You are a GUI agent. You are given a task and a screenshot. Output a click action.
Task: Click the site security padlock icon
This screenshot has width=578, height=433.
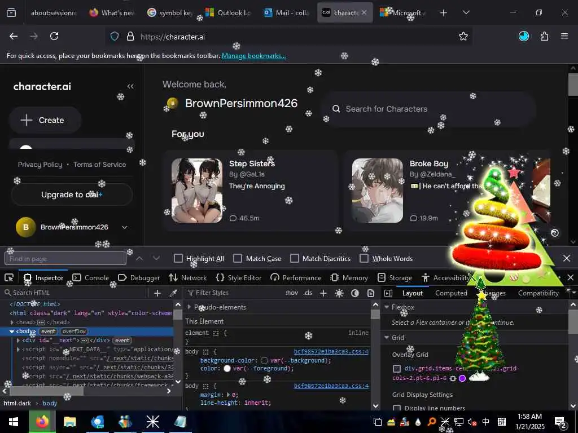(x=130, y=37)
